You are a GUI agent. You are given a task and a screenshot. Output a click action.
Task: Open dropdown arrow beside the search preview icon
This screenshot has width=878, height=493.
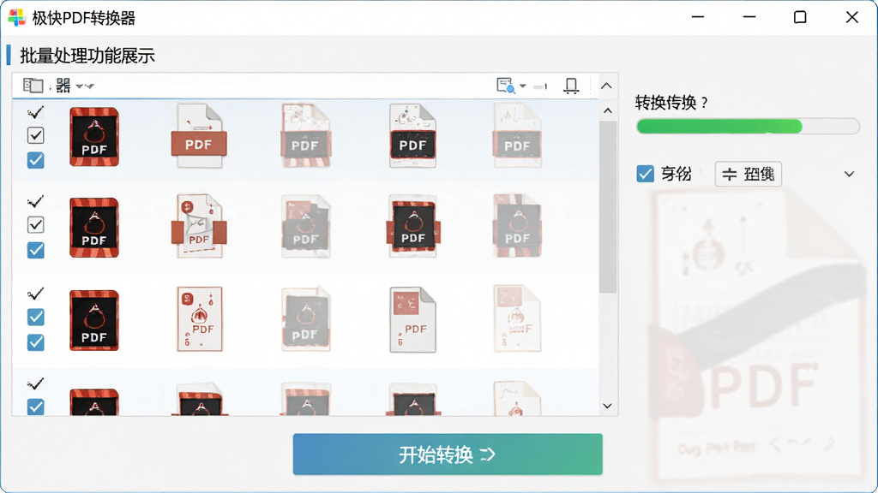click(x=522, y=86)
